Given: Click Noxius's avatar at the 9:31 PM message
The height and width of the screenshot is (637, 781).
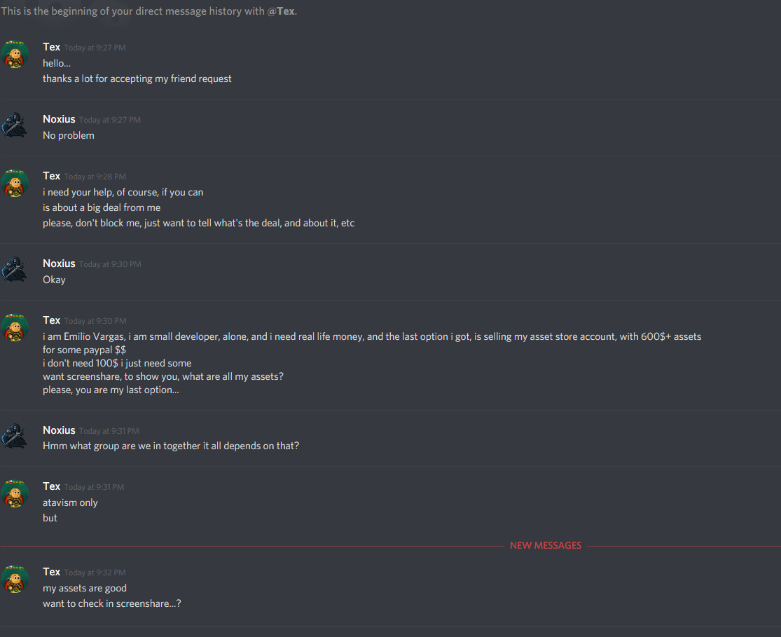Looking at the screenshot, I should point(15,437).
